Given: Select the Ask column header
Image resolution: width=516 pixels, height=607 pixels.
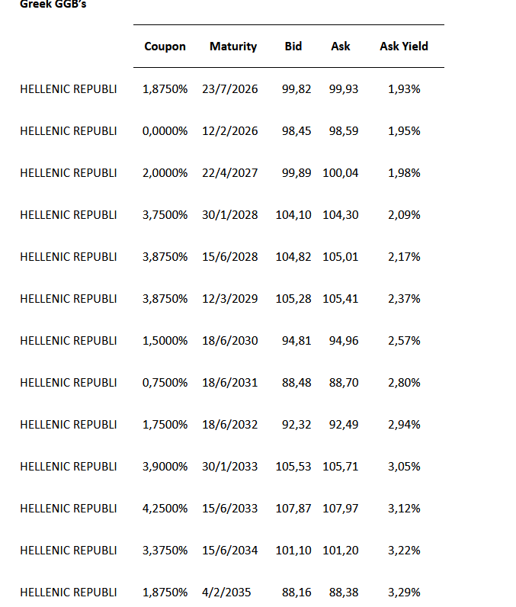Looking at the screenshot, I should tap(341, 47).
